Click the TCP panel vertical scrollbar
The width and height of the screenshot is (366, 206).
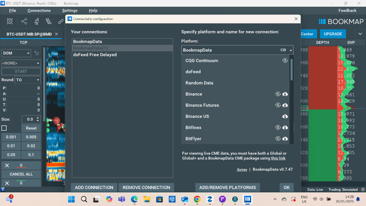click(44, 84)
